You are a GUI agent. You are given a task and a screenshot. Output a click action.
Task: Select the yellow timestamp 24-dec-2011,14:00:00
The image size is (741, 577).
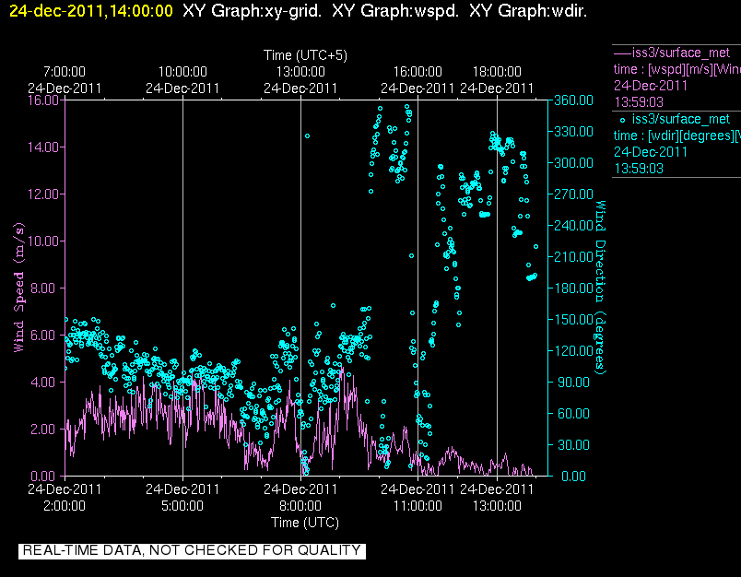pos(91,11)
